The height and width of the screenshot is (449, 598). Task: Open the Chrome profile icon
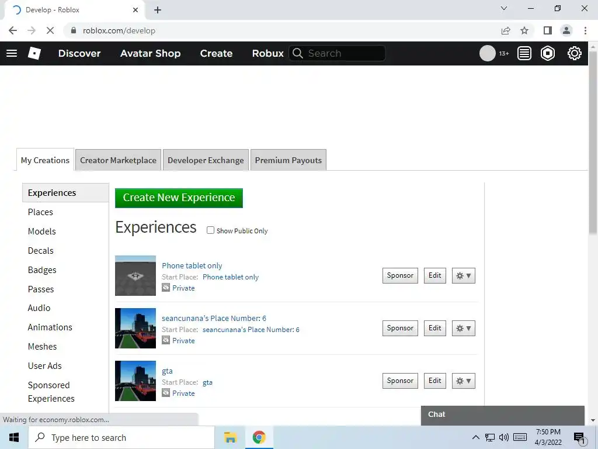(566, 30)
